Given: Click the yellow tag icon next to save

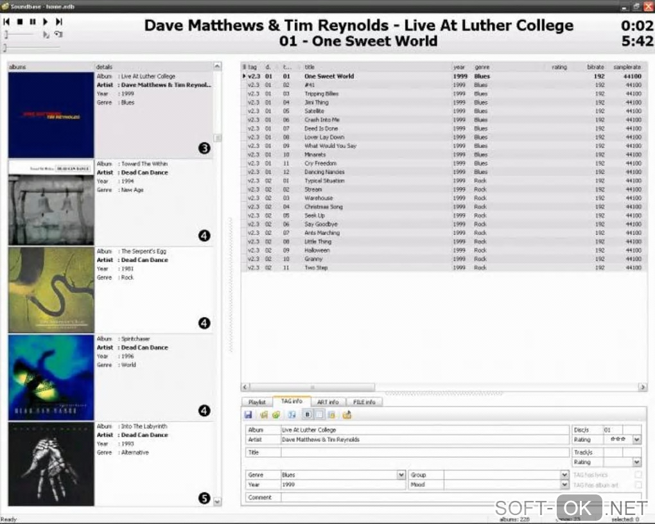Looking at the screenshot, I should click(263, 415).
